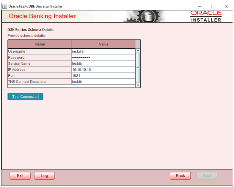Edit the Port value 1521
234x187 pixels.
(x=103, y=76)
